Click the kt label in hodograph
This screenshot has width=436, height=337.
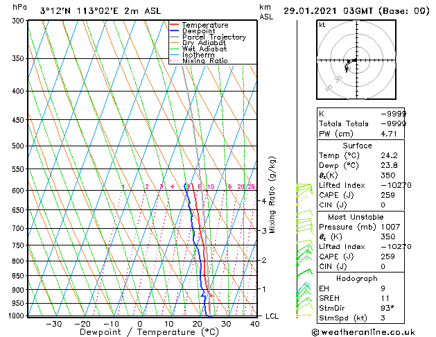[322, 25]
